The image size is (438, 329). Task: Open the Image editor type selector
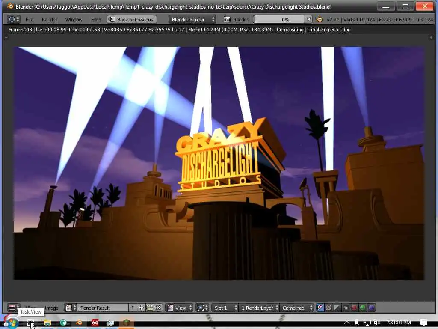pyautogui.click(x=13, y=308)
